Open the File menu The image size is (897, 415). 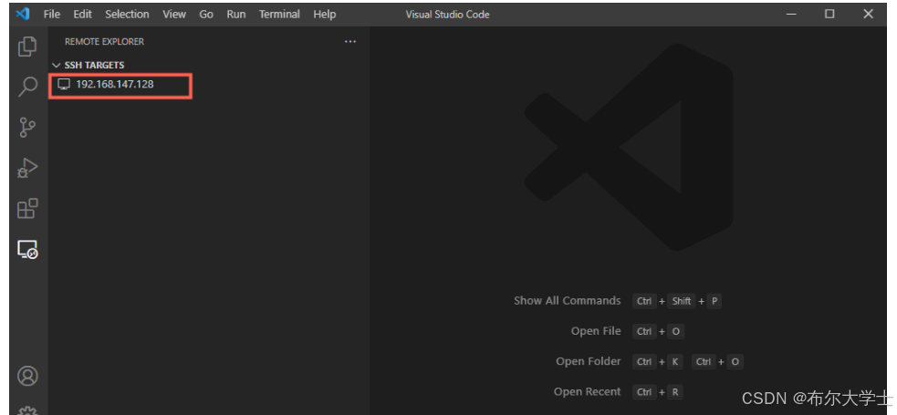click(x=51, y=15)
